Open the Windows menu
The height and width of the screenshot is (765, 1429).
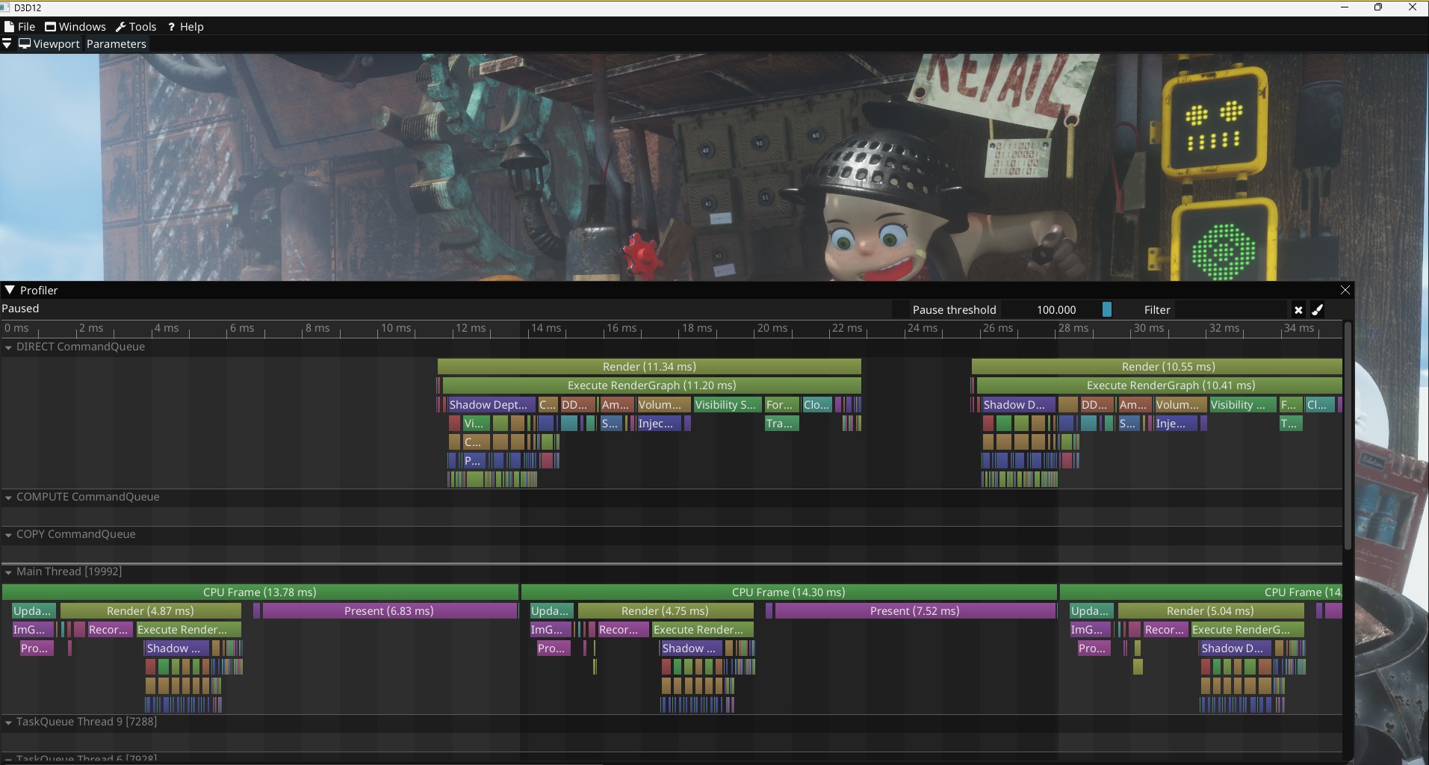tap(75, 27)
